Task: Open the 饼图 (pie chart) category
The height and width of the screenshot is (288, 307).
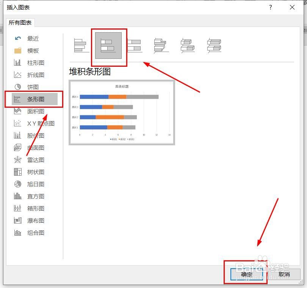Action: point(32,87)
